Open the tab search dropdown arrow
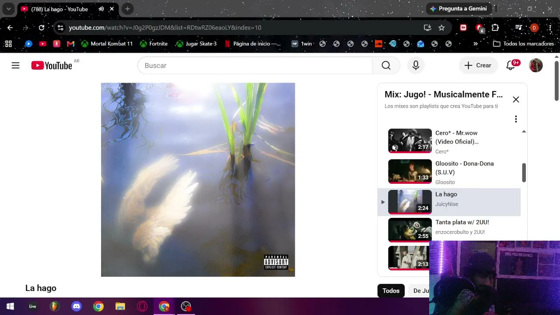This screenshot has height=315, width=560. coord(8,9)
